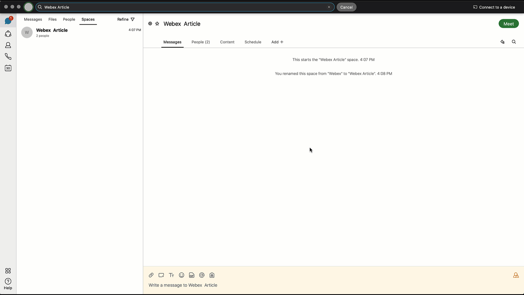Expand the Add tab menu
The image size is (524, 295).
click(277, 42)
